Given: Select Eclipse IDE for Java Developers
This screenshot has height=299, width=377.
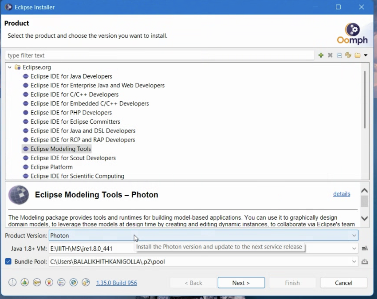Looking at the screenshot, I should tap(71, 76).
